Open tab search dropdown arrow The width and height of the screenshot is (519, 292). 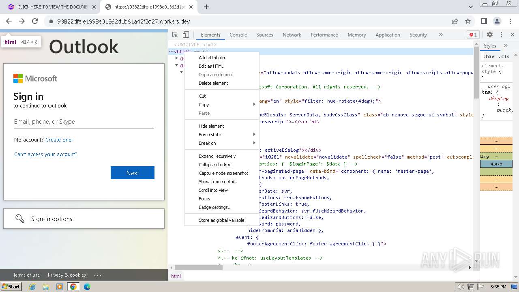470,7
